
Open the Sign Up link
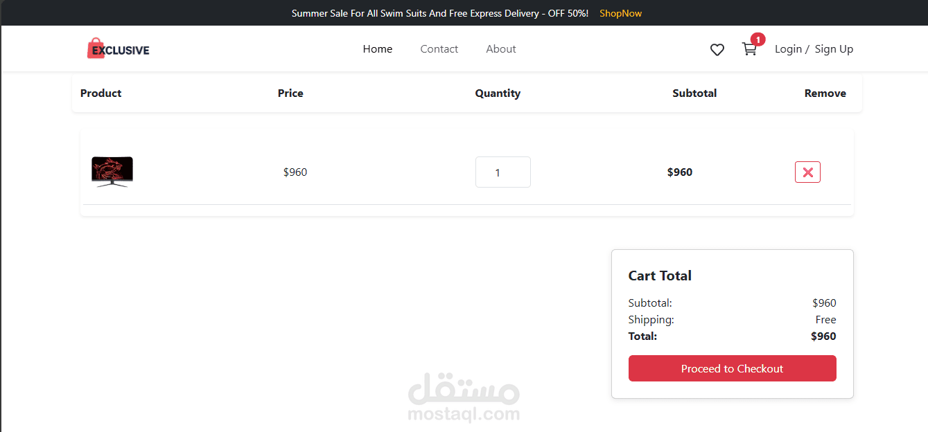coord(834,49)
